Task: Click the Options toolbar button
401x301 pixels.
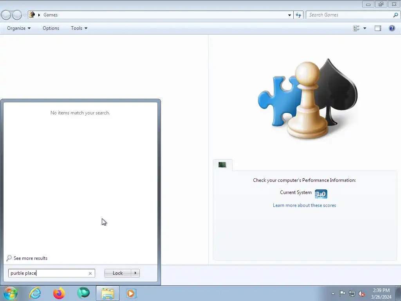Action: 51,28
